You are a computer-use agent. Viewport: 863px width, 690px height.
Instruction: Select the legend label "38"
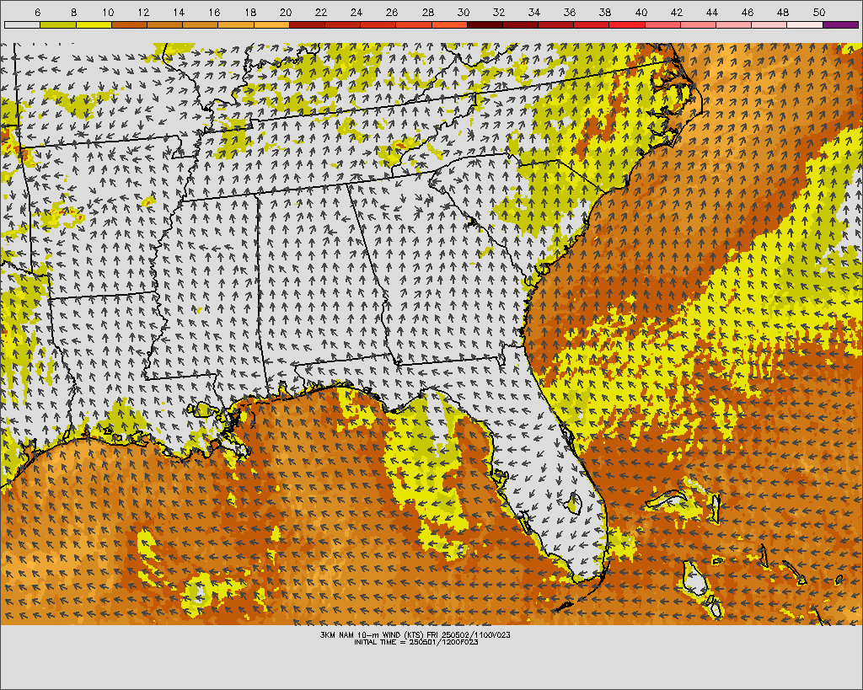(x=605, y=12)
